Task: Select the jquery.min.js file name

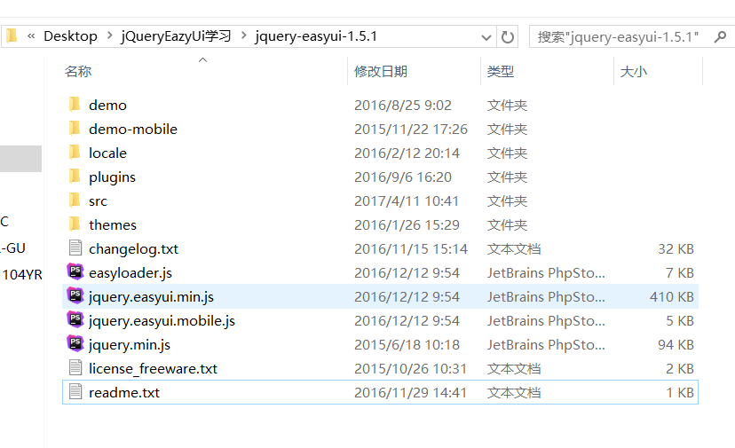Action: click(130, 344)
